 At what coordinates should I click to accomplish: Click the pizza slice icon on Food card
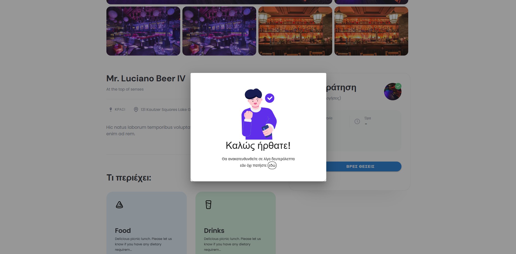119,205
